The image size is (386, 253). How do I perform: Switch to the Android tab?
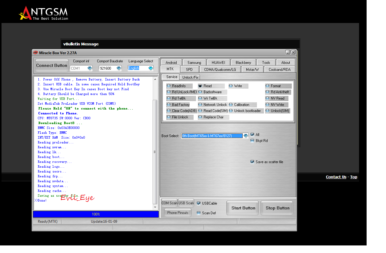[x=171, y=62]
